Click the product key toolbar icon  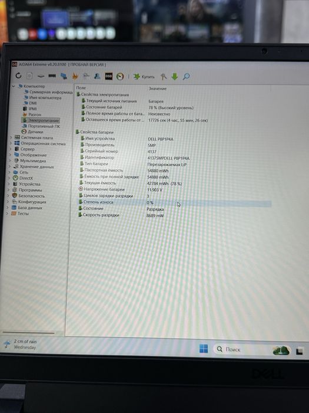(164, 77)
